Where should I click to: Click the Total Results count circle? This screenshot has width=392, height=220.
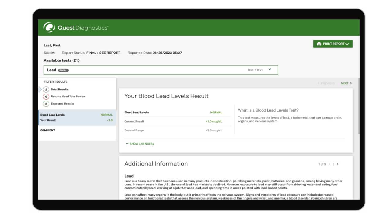point(46,90)
